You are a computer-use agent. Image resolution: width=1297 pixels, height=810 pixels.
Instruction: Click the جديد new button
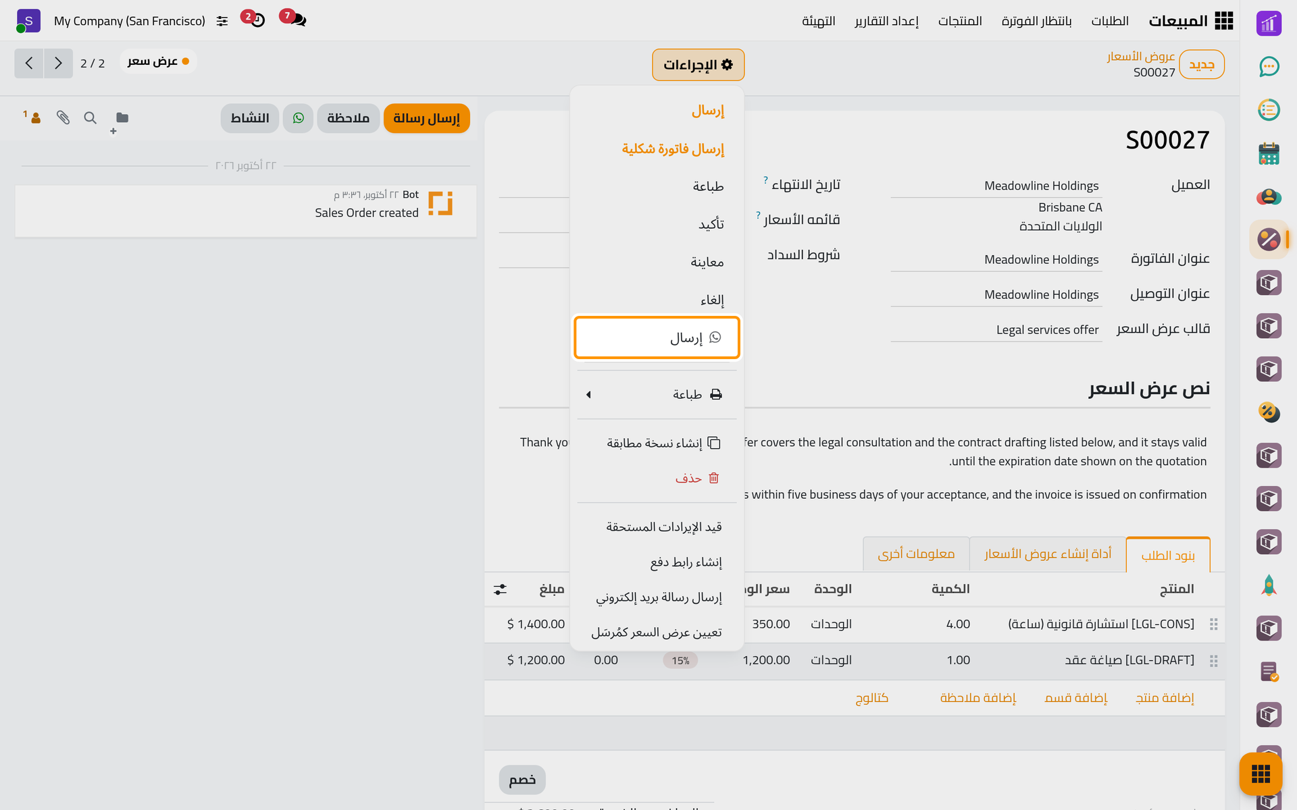click(x=1202, y=65)
